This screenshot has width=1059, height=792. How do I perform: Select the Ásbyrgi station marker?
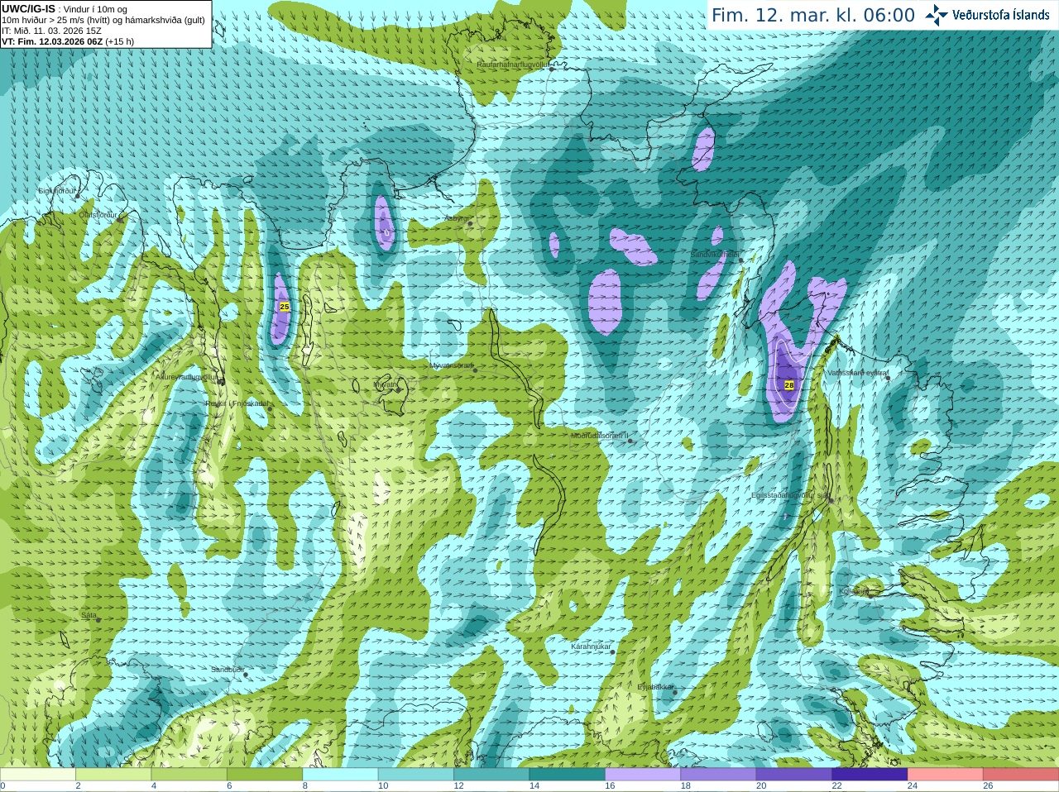[470, 223]
